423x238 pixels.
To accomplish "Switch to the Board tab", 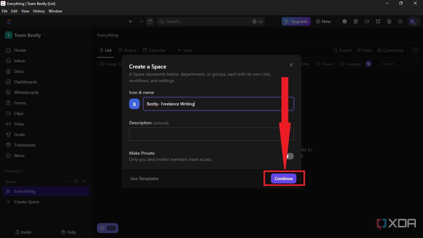I will [x=127, y=50].
